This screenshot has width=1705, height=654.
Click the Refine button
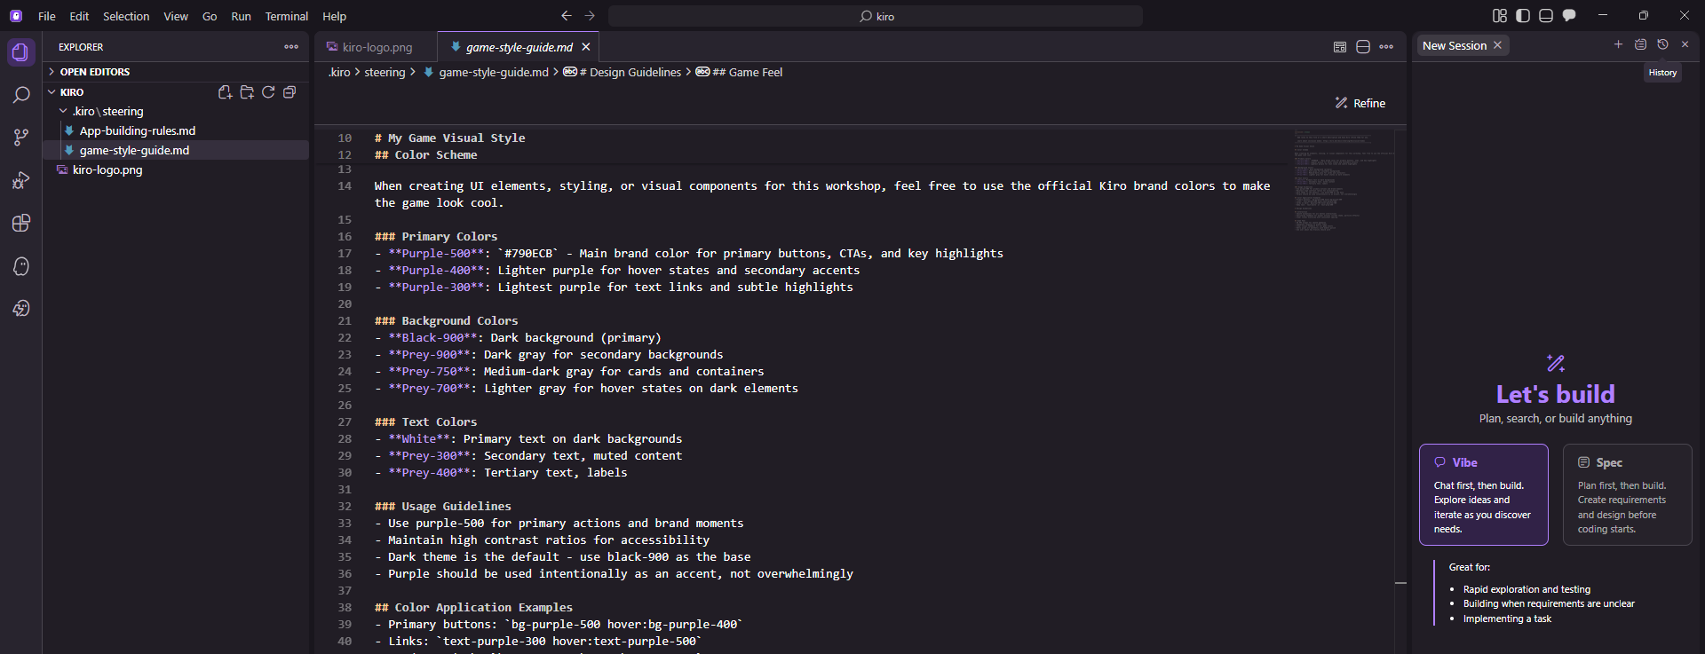(1360, 103)
